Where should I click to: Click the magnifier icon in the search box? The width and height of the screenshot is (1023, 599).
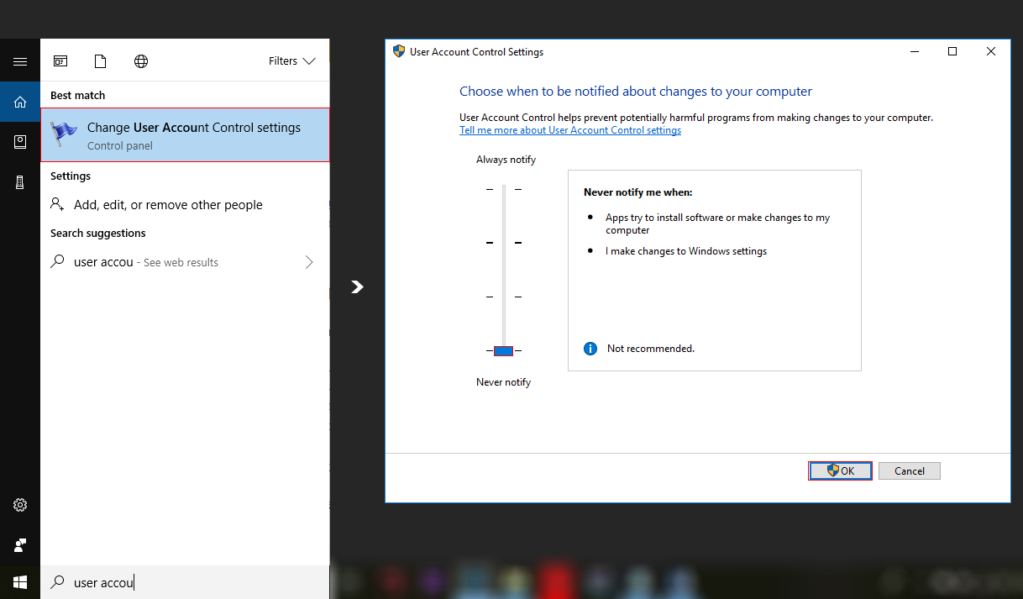[x=57, y=582]
